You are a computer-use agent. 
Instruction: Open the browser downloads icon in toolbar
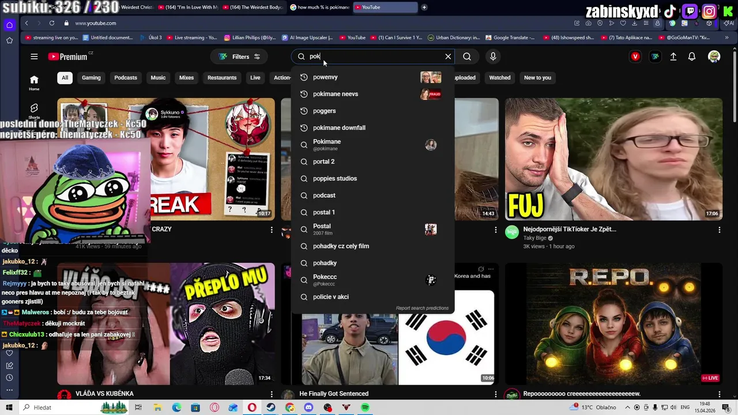coord(635,23)
